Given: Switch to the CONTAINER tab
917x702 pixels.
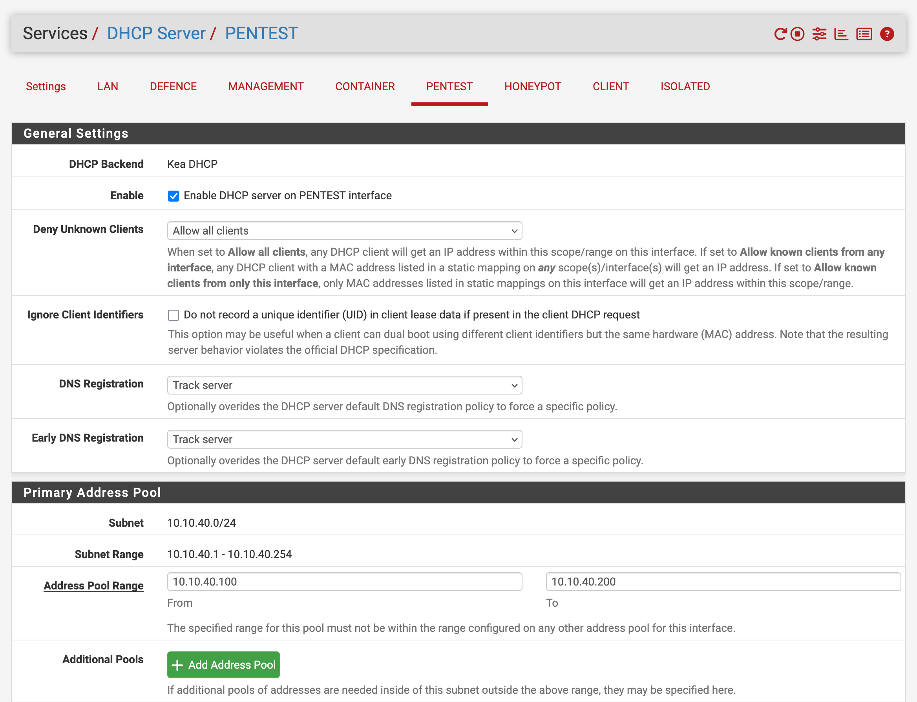Looking at the screenshot, I should coord(365,87).
